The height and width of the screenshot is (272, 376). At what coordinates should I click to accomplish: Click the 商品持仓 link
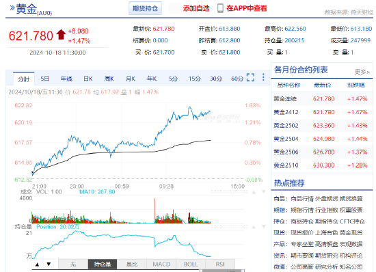pyautogui.click(x=302, y=221)
